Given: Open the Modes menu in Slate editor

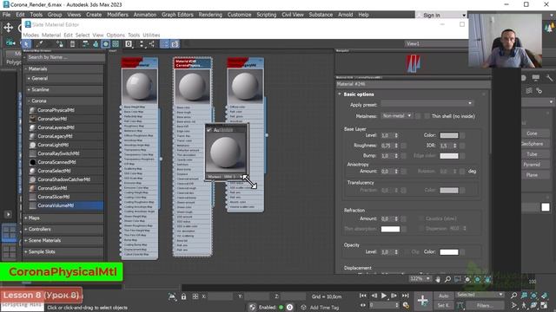Looking at the screenshot, I should click(31, 35).
